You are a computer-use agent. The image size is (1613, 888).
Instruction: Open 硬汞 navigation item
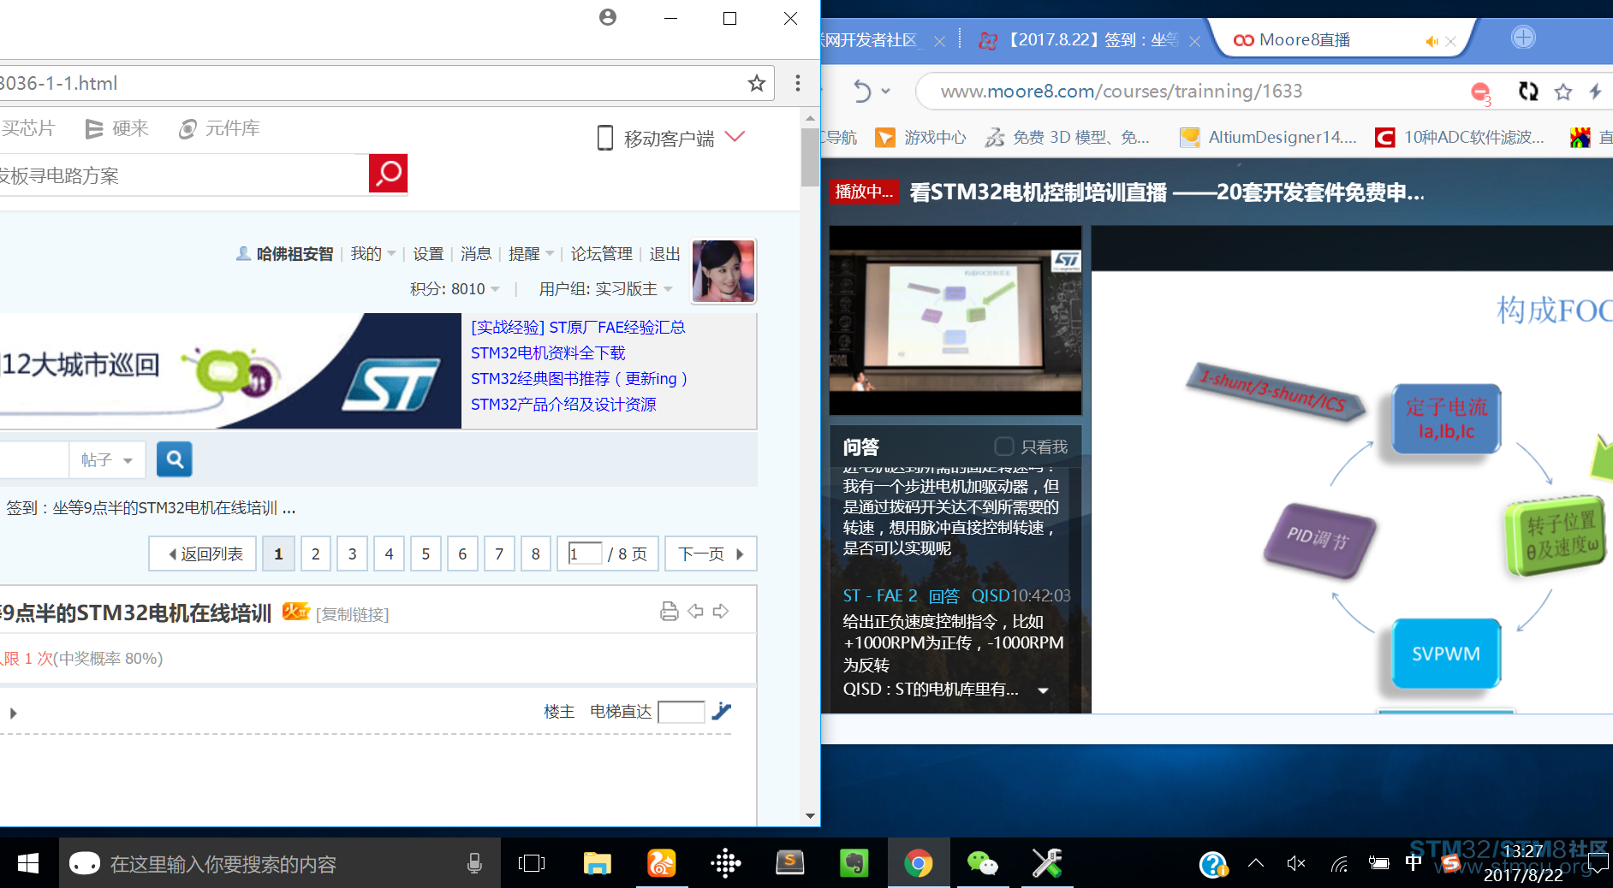[x=117, y=128]
